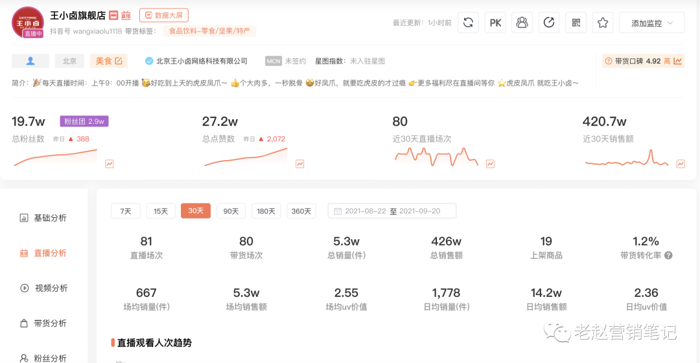Screen dimensions: 700x363
Task: Select the 7天 time range
Action: [126, 211]
